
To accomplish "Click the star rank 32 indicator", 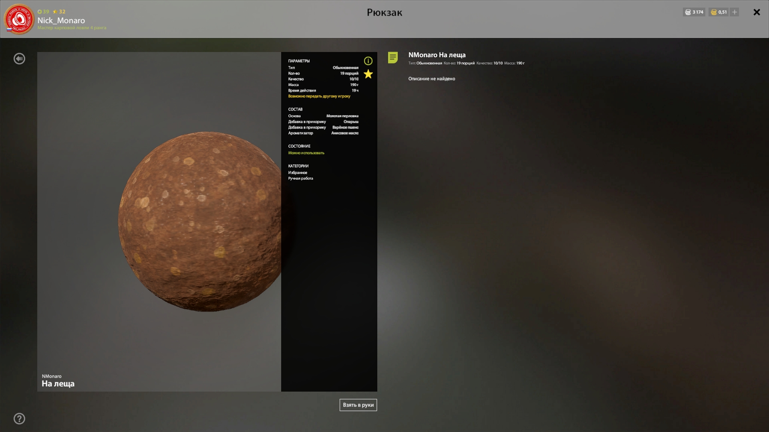I will [59, 12].
